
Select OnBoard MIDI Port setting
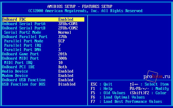21,58
